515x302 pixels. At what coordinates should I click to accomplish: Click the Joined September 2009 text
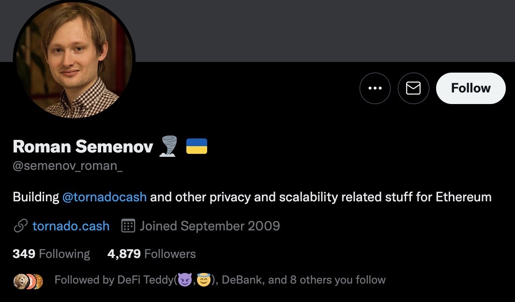click(x=210, y=226)
